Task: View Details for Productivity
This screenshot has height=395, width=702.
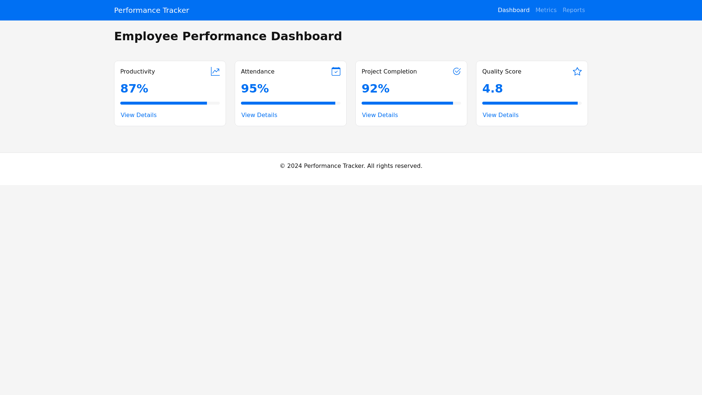Action: (139, 115)
